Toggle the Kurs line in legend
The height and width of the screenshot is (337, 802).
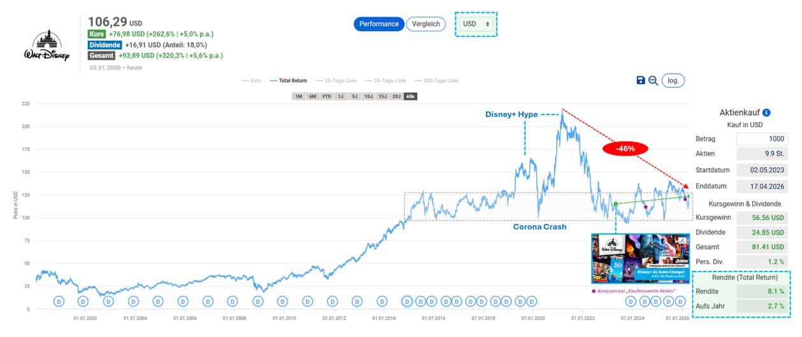tap(252, 81)
